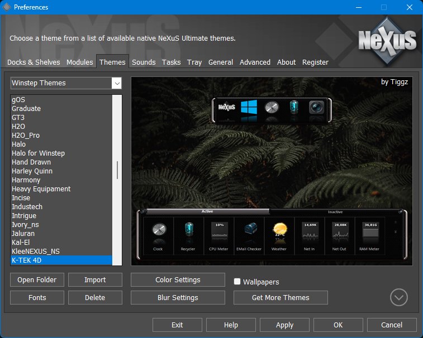This screenshot has width=423, height=338.
Task: Open the Tray tab
Action: [x=194, y=62]
